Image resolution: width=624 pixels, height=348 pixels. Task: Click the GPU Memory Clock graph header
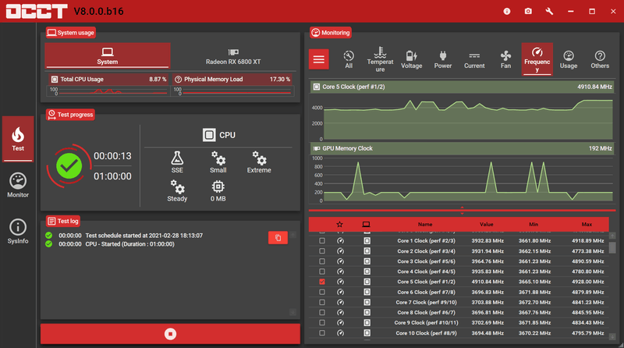coord(462,148)
